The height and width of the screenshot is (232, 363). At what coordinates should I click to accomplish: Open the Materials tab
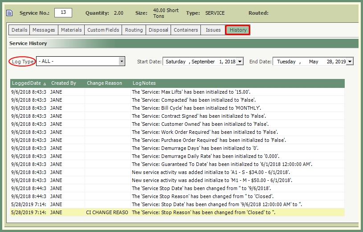[71, 30]
